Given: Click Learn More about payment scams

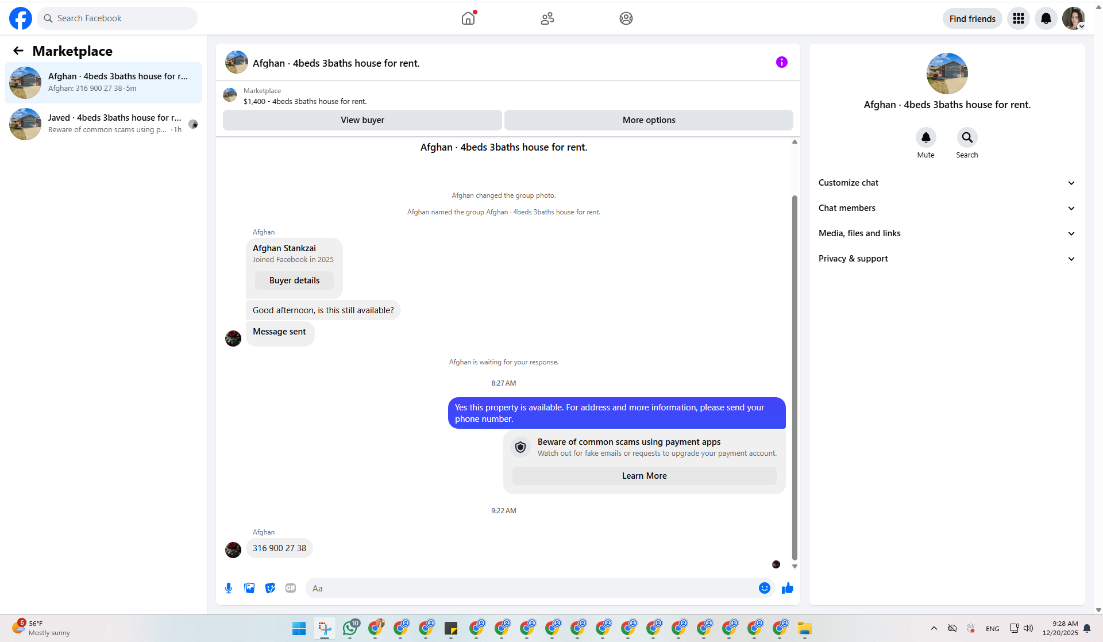Looking at the screenshot, I should click(645, 476).
